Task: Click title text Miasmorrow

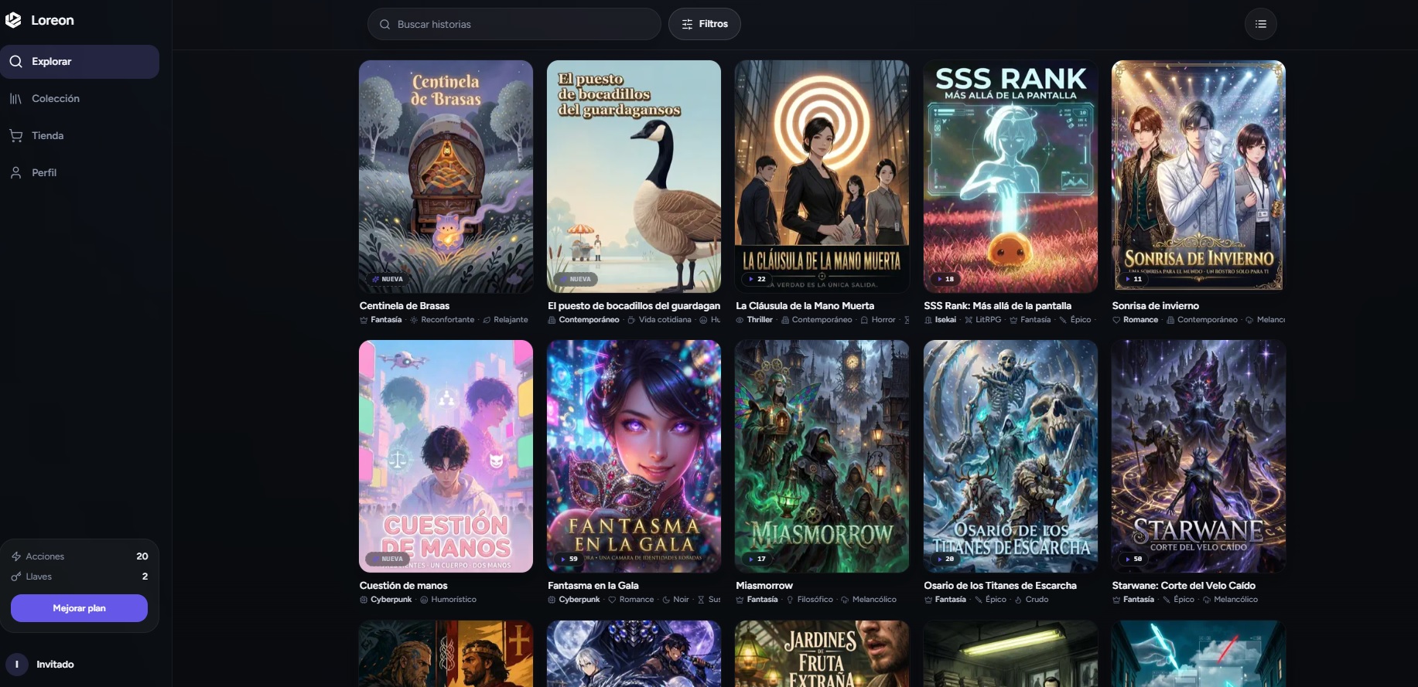Action: click(x=764, y=586)
